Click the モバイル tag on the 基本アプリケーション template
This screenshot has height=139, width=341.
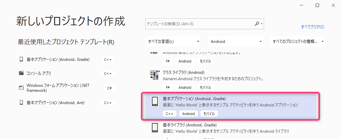coord(209,114)
